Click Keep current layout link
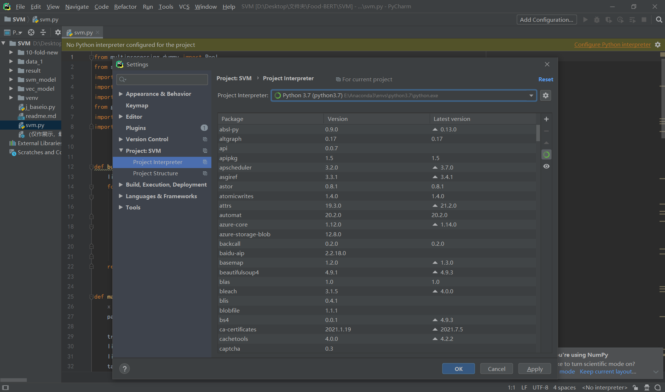Screen dimensions: 665x392 point(608,372)
